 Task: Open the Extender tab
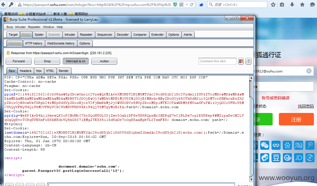pos(157,35)
